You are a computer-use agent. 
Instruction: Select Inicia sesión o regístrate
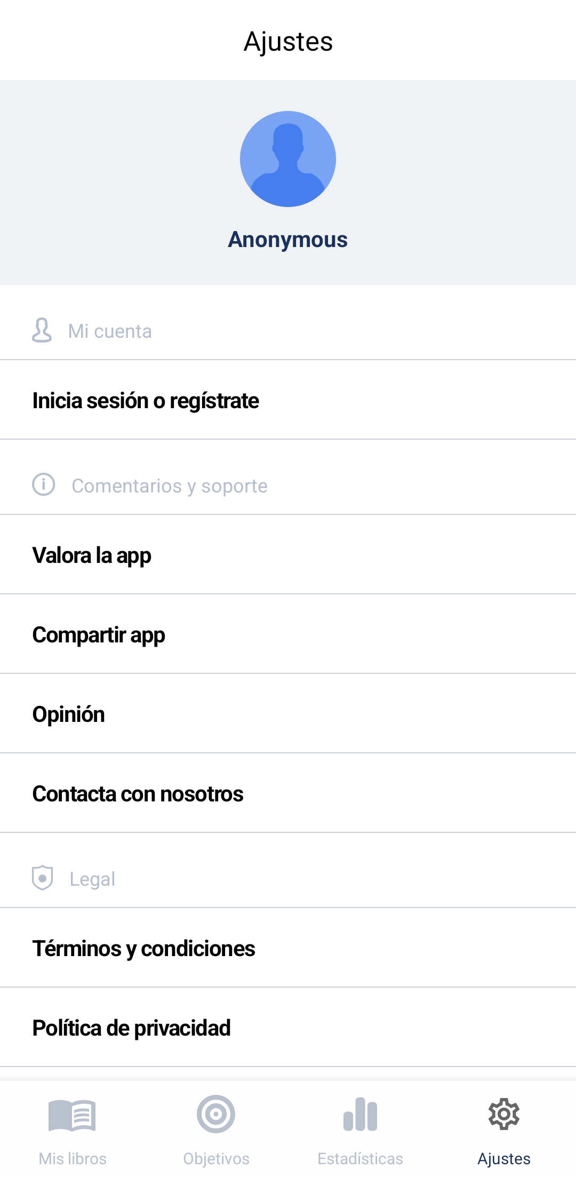(x=288, y=400)
